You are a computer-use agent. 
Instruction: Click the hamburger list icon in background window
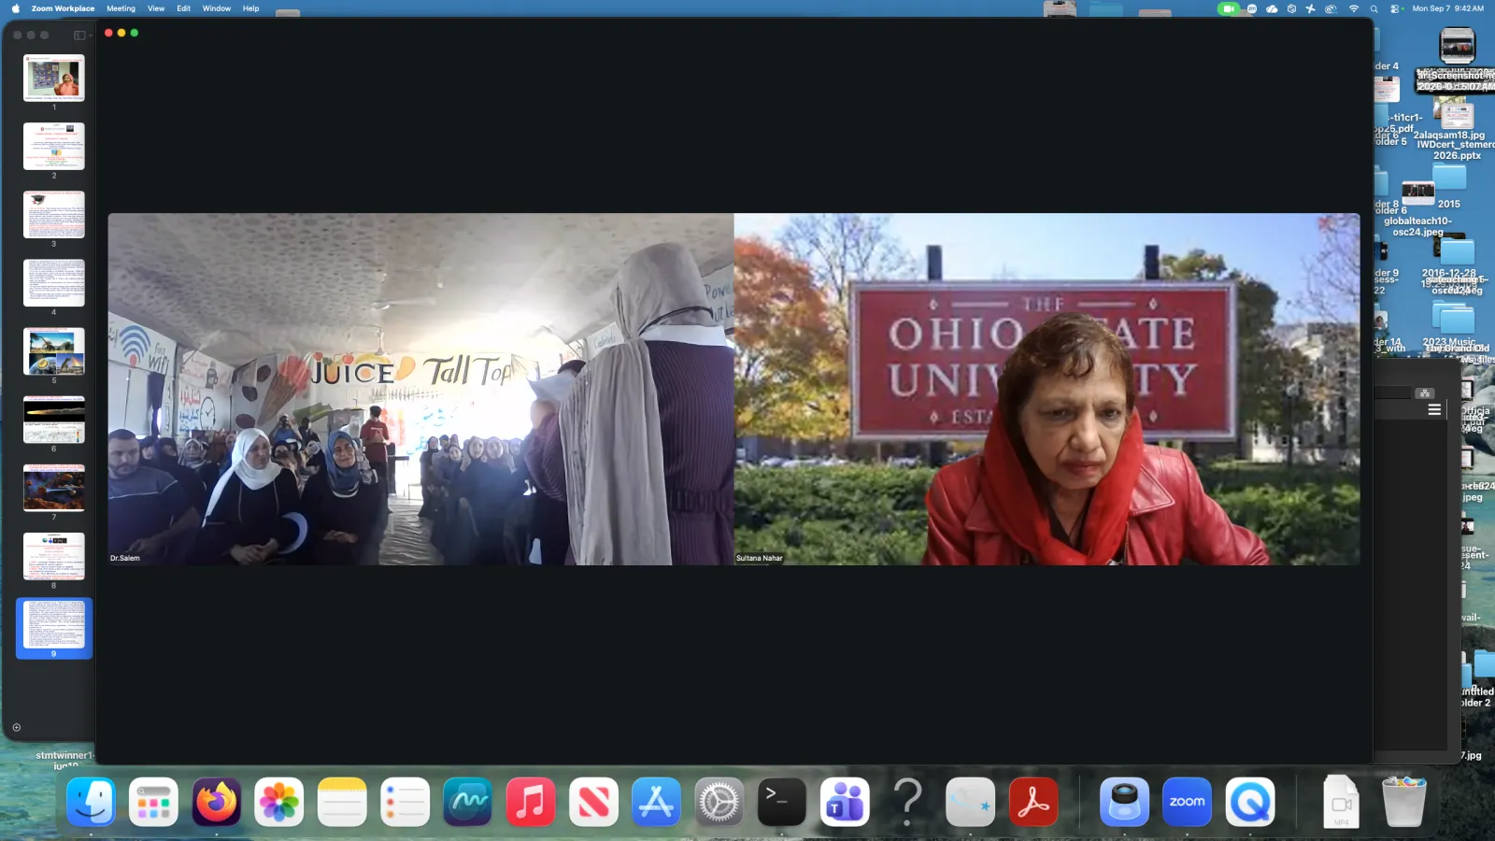[1434, 409]
